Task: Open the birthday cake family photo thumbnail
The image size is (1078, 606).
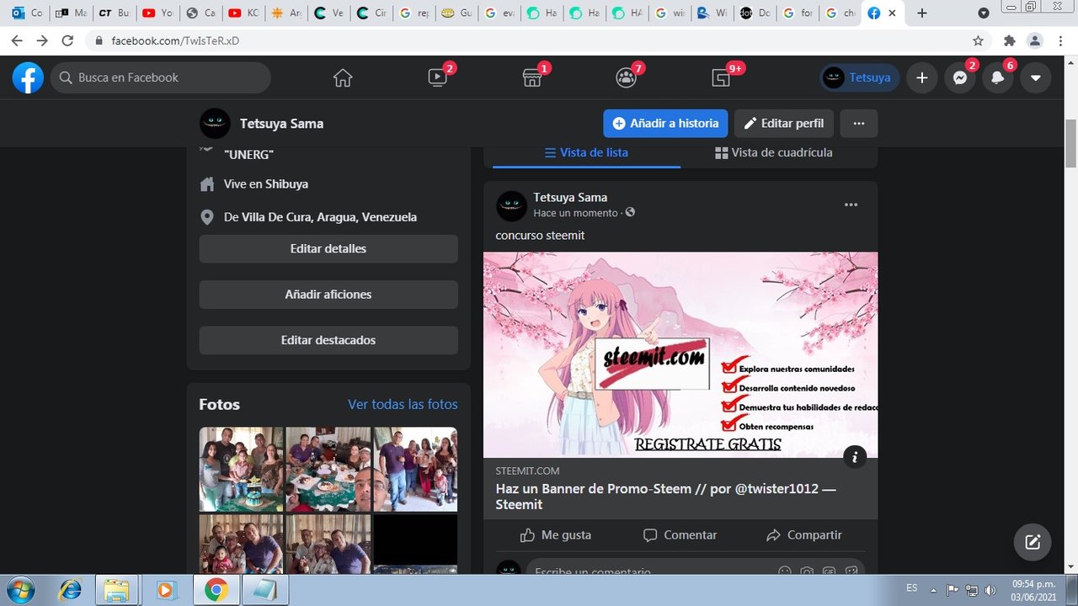Action: pyautogui.click(x=241, y=469)
